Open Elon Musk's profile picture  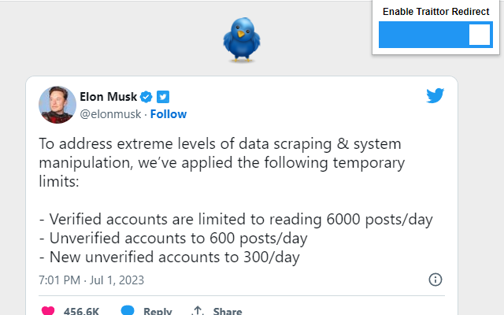[x=57, y=105]
